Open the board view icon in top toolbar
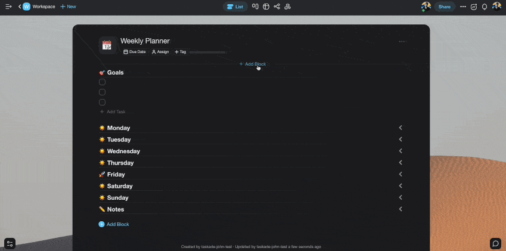 pyautogui.click(x=255, y=7)
